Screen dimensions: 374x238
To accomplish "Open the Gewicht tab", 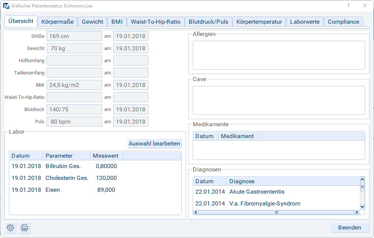I will coord(92,22).
